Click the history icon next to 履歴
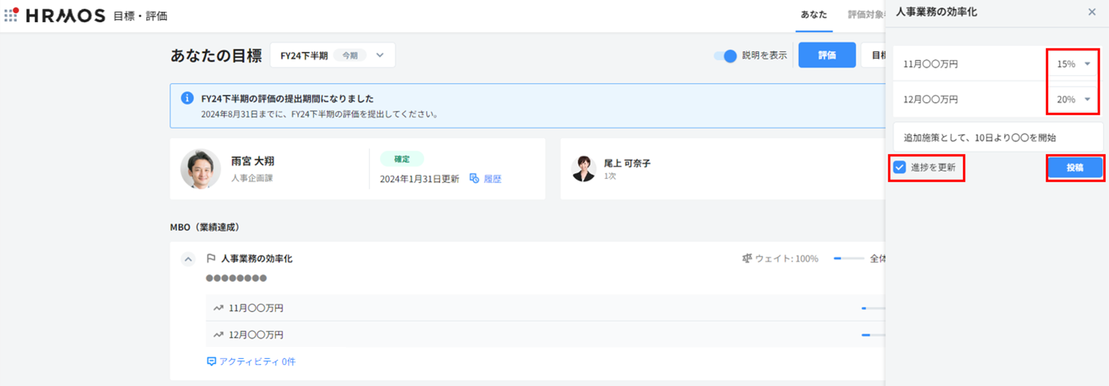This screenshot has width=1109, height=386. coord(474,178)
